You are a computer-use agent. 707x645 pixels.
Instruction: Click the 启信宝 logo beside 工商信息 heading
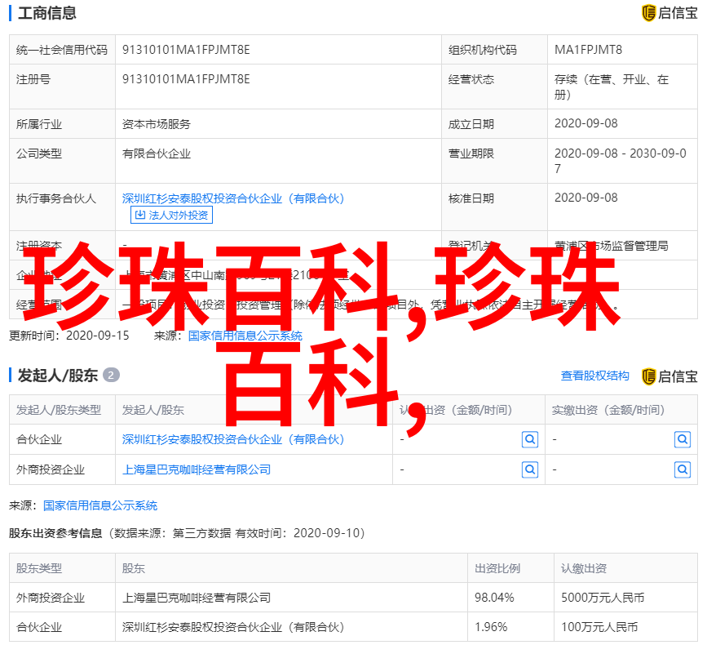coord(669,12)
